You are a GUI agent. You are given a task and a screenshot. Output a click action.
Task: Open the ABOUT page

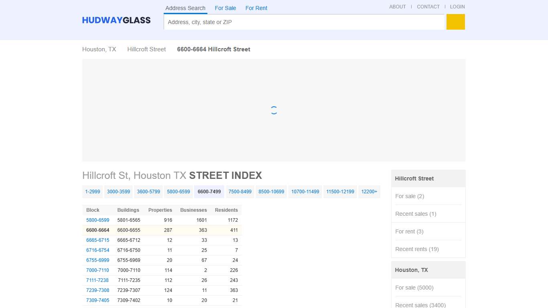(x=397, y=6)
